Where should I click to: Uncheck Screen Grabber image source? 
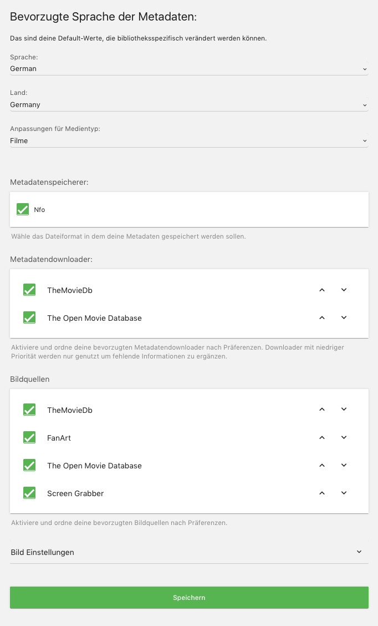[29, 493]
